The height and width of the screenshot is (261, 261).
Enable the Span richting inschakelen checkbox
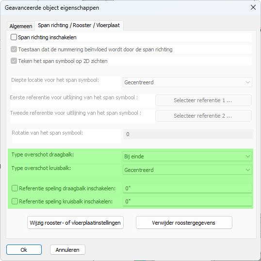pos(14,37)
